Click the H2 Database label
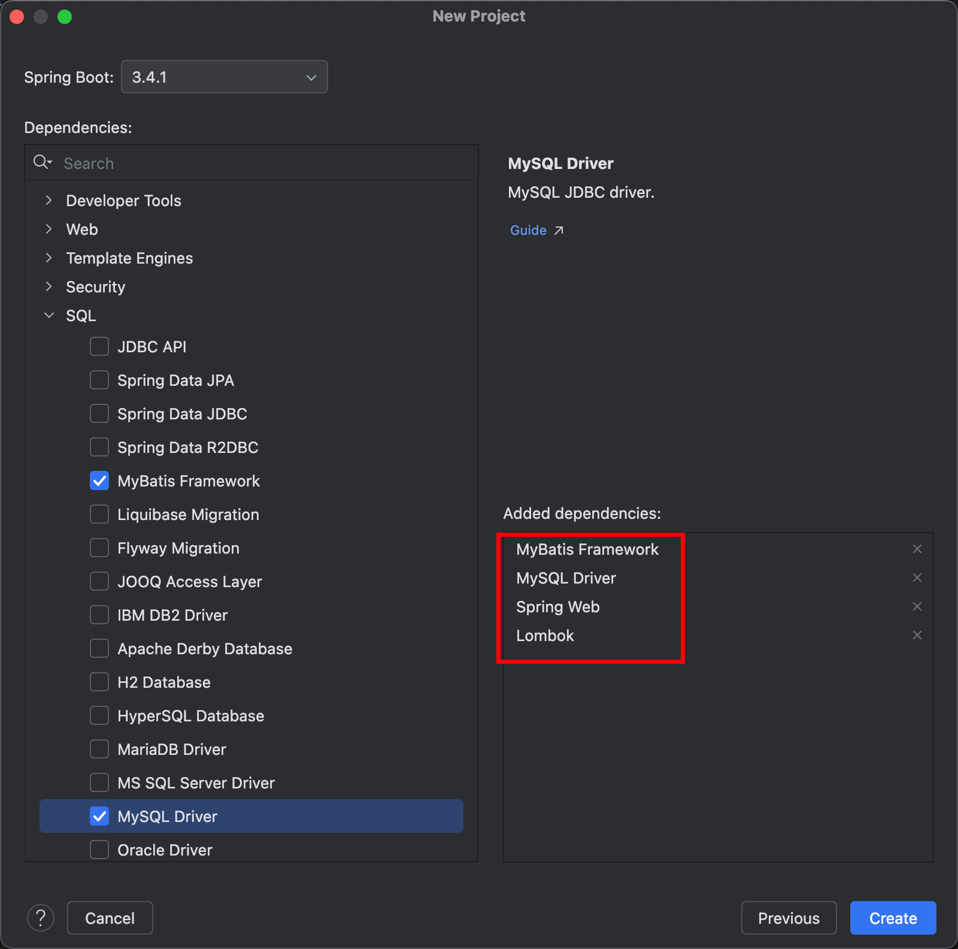Viewport: 958px width, 949px height. pos(164,682)
